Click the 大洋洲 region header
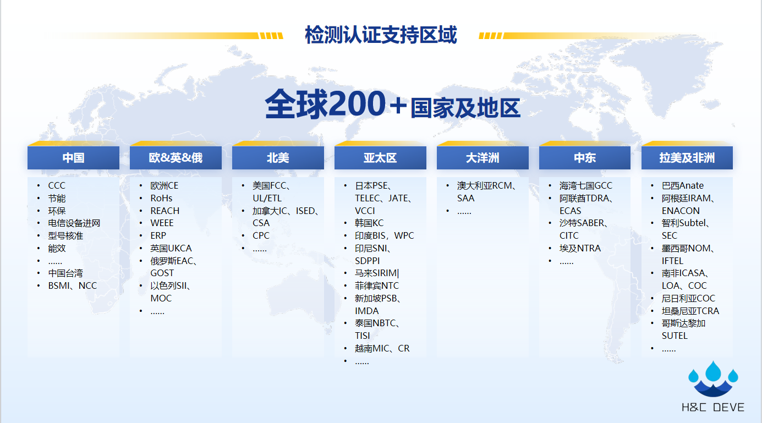The height and width of the screenshot is (423, 762). [x=483, y=158]
